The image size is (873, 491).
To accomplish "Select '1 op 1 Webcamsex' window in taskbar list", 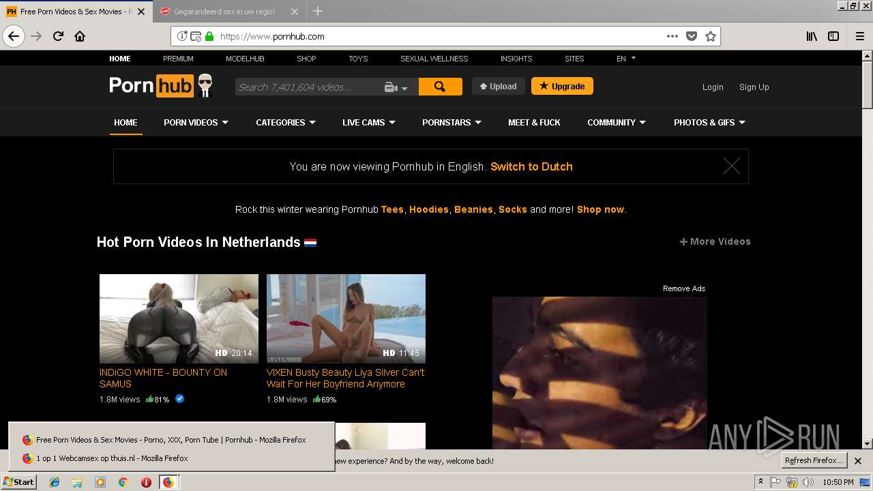I will (x=171, y=458).
